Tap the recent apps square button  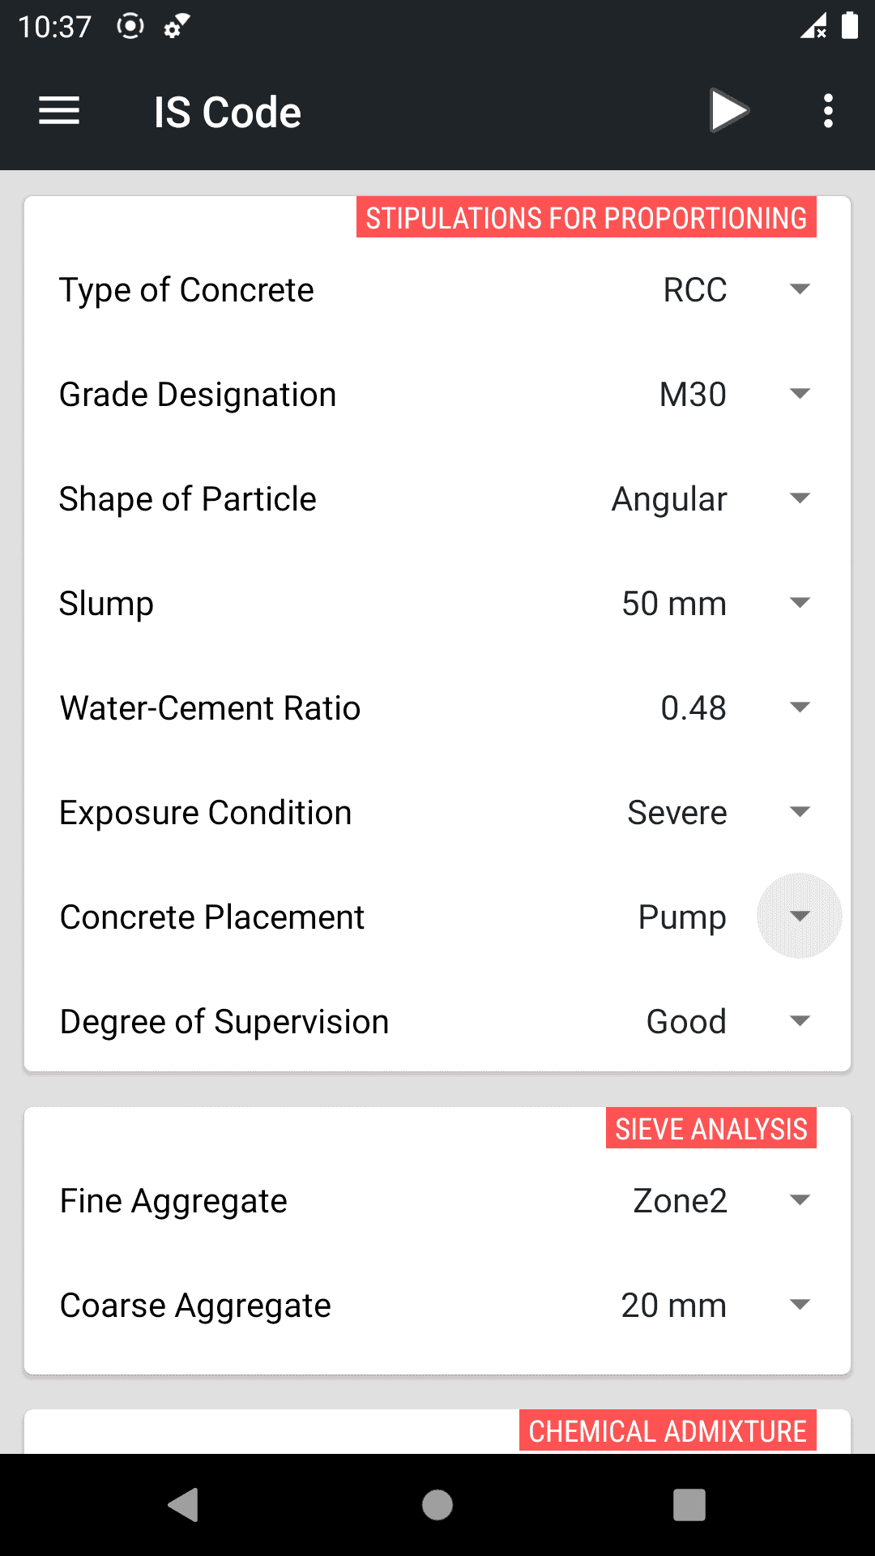click(689, 1505)
